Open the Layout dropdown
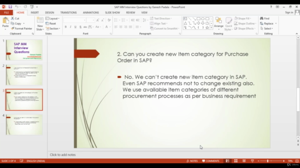The image size is (300, 168). pyautogui.click(x=52, y=18)
